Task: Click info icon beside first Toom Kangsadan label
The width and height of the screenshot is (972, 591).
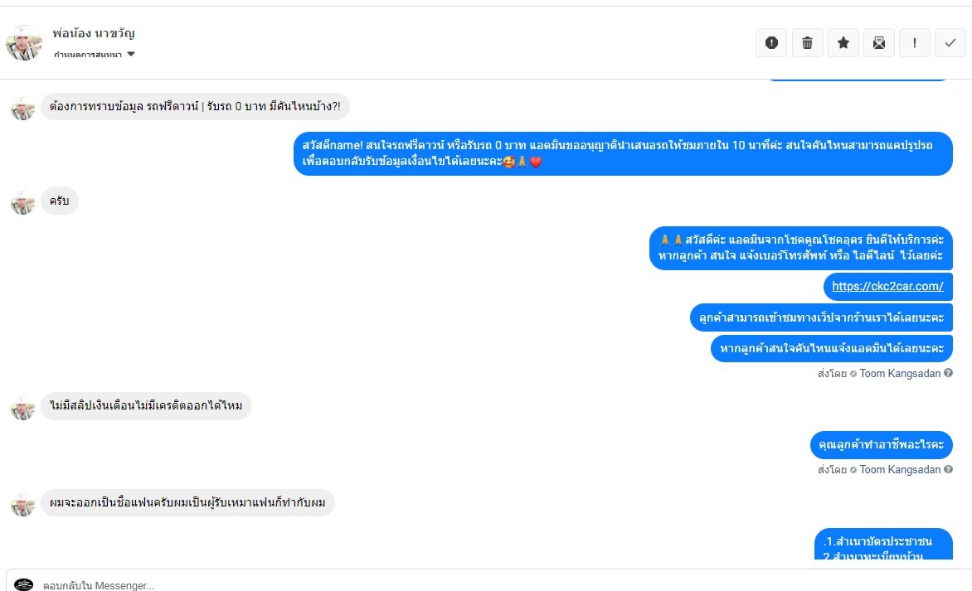Action: click(x=948, y=373)
